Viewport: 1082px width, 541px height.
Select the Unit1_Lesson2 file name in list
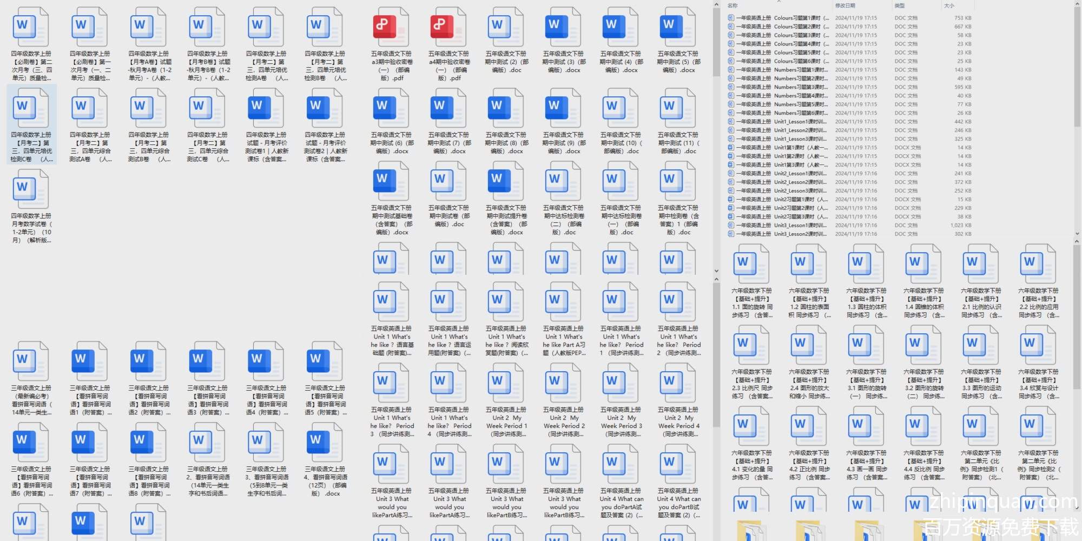pyautogui.click(x=782, y=130)
